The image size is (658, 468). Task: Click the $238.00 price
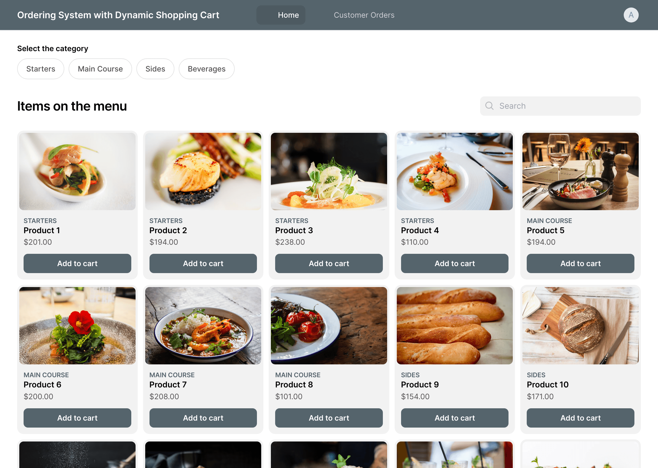pos(290,242)
